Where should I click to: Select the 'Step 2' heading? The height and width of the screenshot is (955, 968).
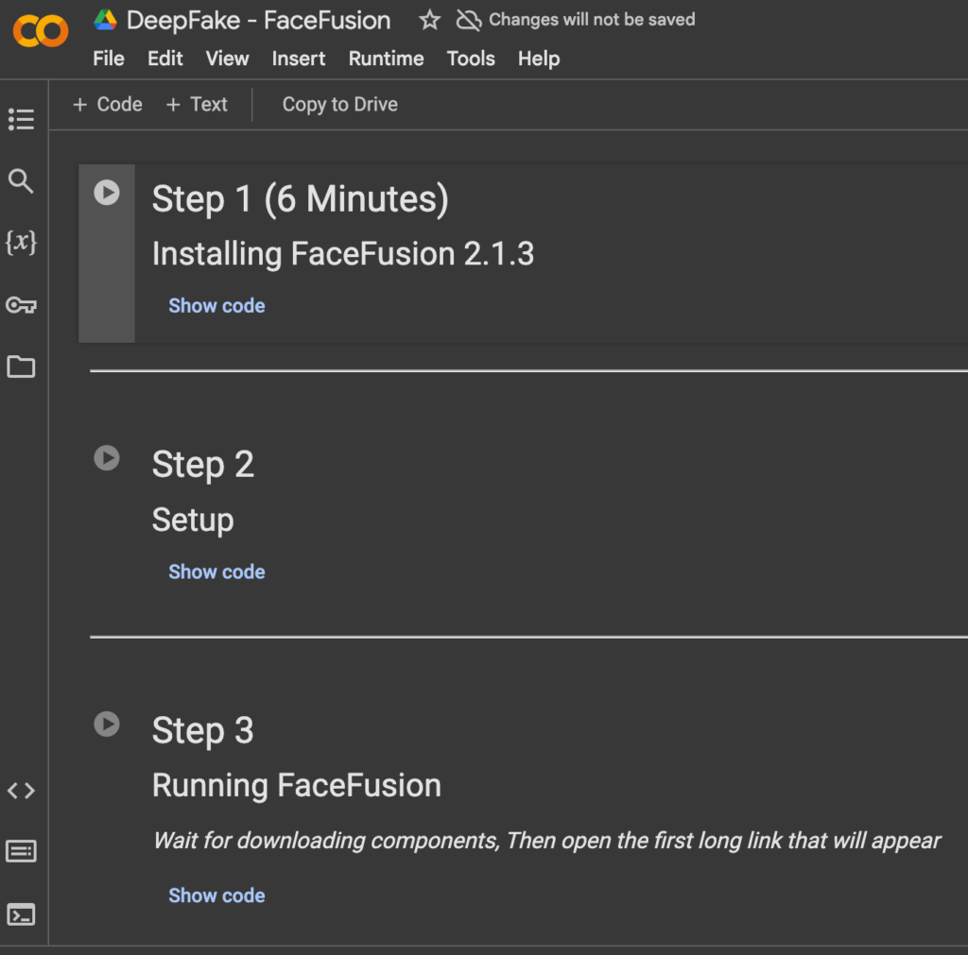tap(203, 465)
